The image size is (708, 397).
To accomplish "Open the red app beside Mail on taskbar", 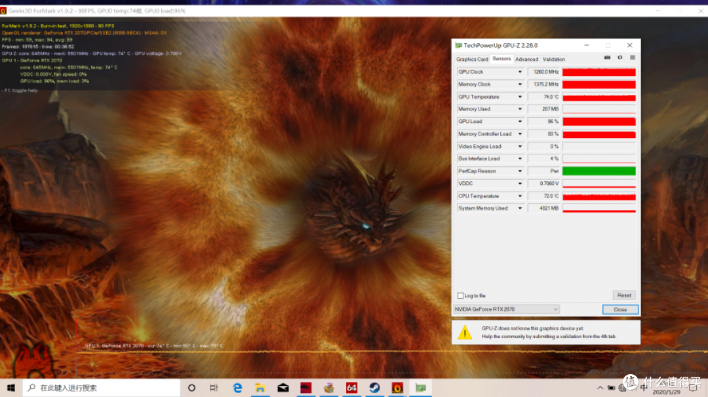I will 305,388.
